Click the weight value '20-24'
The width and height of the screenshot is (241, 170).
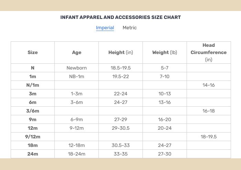165,128
